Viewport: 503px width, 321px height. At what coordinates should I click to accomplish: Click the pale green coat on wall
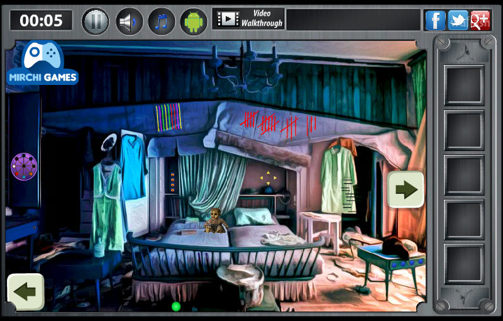339,180
